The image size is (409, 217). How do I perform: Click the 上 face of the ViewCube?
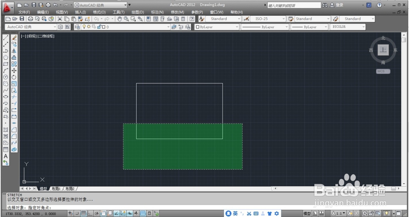click(x=383, y=50)
